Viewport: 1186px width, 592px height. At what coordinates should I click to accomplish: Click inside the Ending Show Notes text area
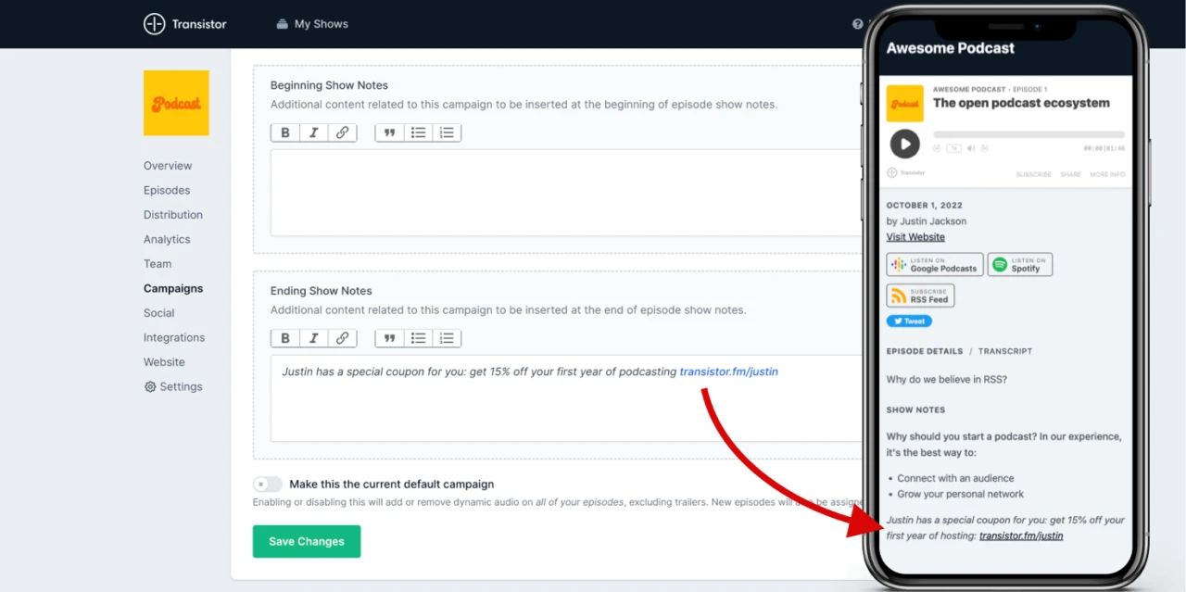pos(567,398)
